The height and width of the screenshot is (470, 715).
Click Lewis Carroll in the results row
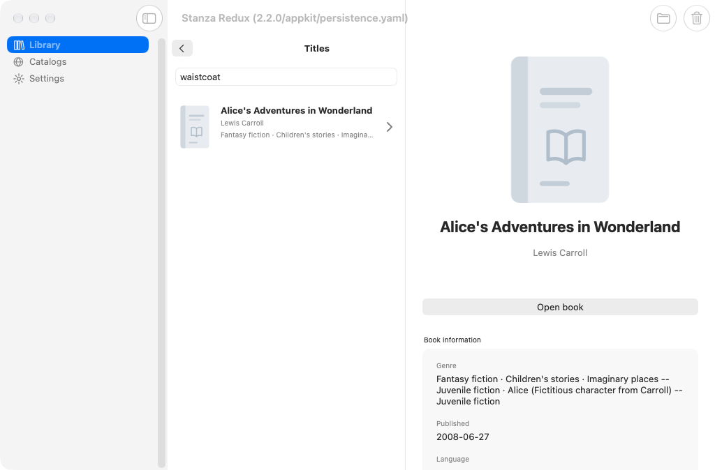click(242, 123)
